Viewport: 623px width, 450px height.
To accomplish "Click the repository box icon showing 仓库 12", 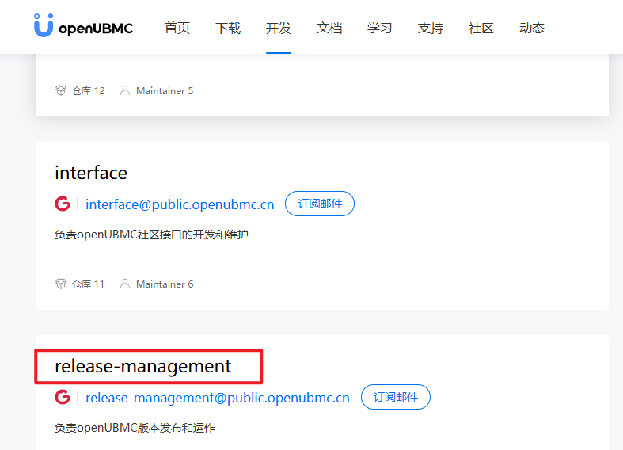I will [x=61, y=91].
